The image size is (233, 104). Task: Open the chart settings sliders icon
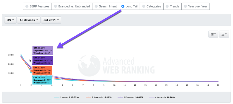click(x=213, y=34)
